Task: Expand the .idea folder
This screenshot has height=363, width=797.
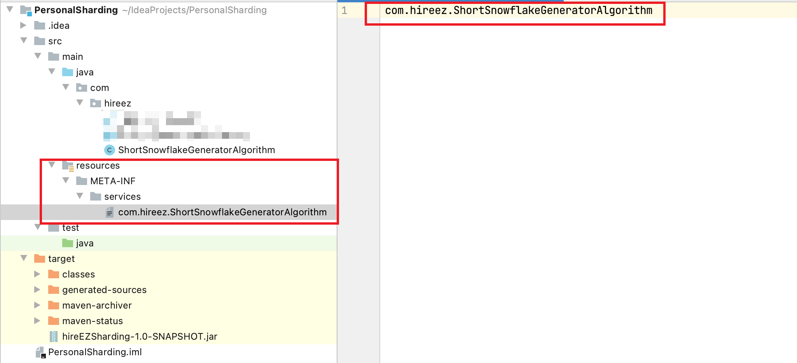Action: [x=23, y=25]
